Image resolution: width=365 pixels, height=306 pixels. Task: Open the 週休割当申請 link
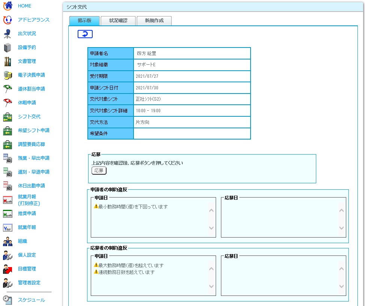[x=32, y=89]
